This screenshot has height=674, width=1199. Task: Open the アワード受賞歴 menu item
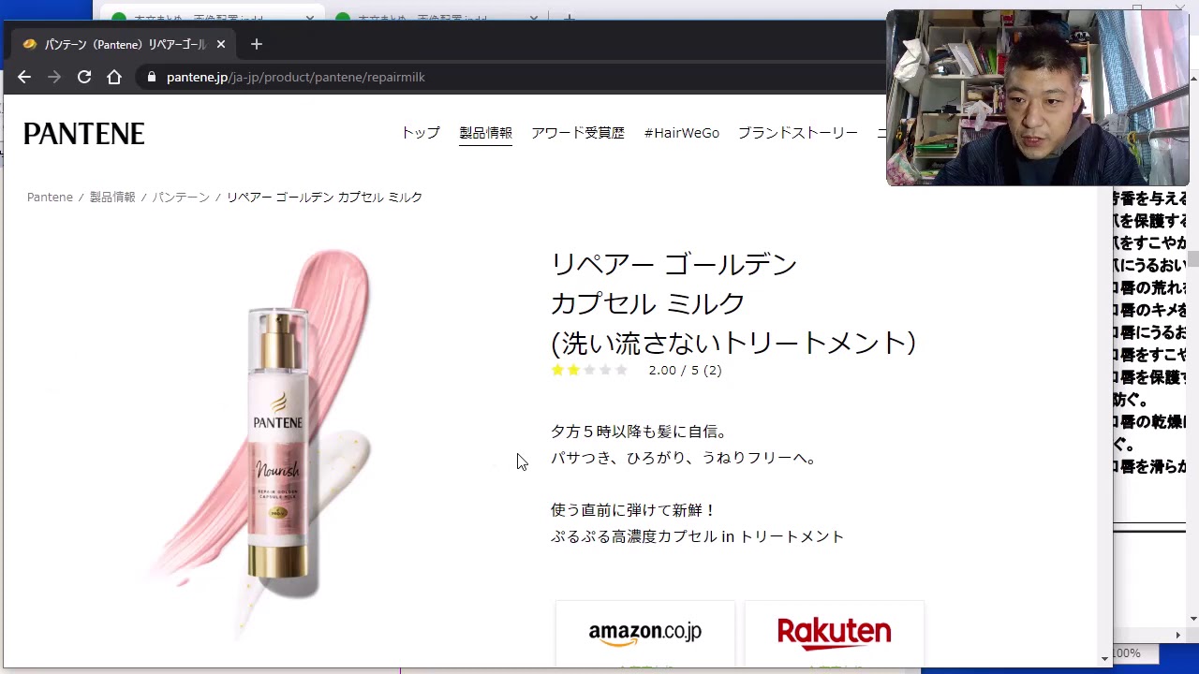pyautogui.click(x=578, y=133)
